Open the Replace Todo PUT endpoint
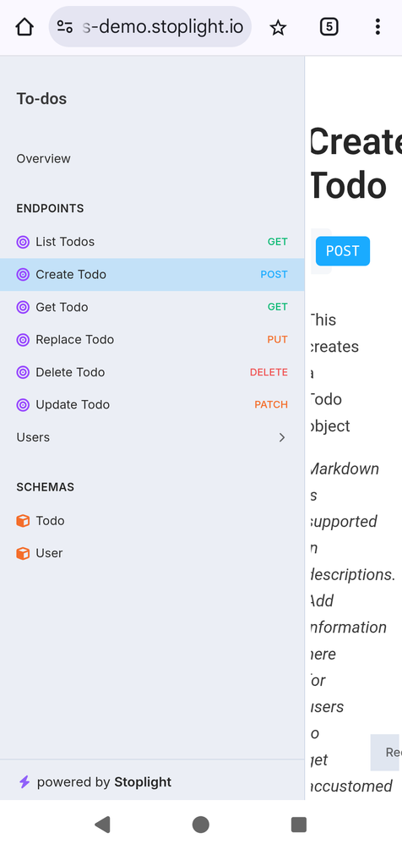Screen dimensions: 402x844 (x=152, y=340)
